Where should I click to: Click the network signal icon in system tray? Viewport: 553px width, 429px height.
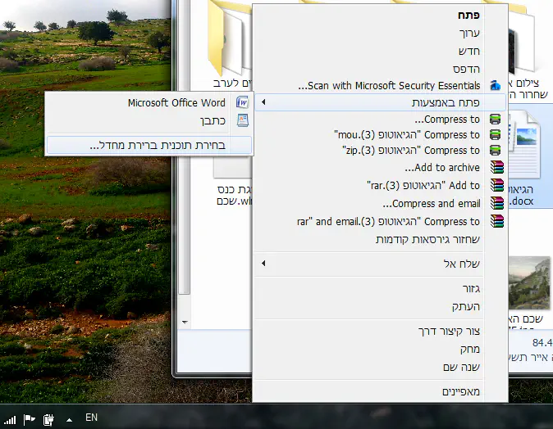pos(11,419)
